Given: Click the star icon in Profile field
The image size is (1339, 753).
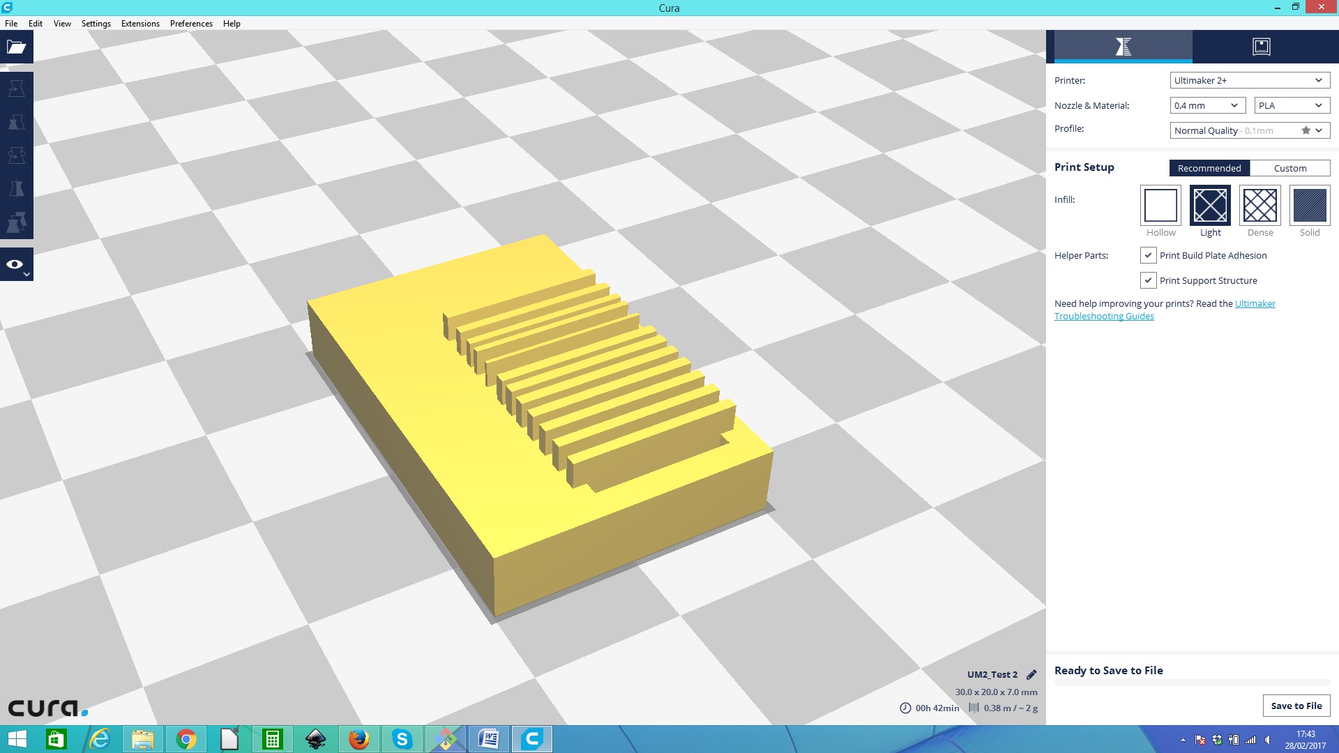Looking at the screenshot, I should coord(1306,130).
